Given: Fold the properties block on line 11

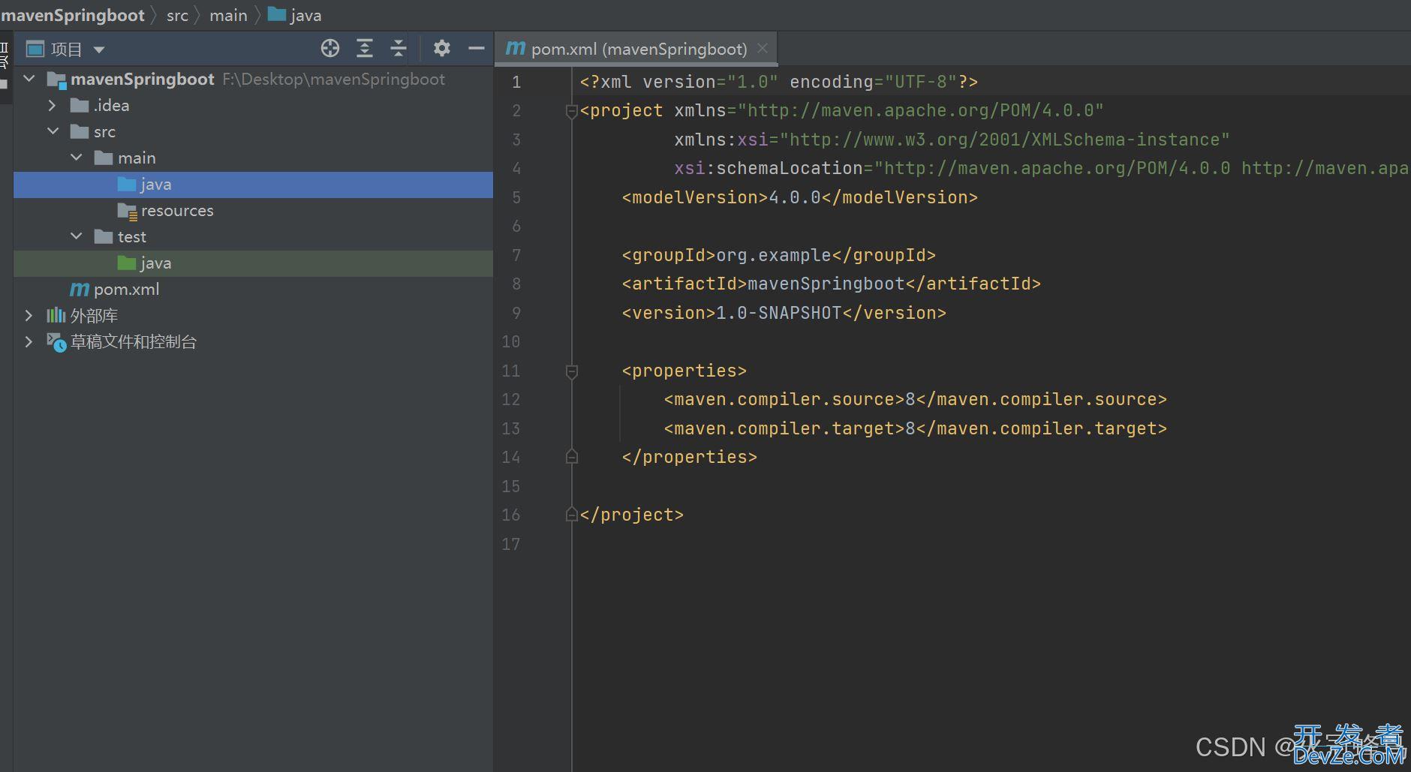Looking at the screenshot, I should point(571,371).
